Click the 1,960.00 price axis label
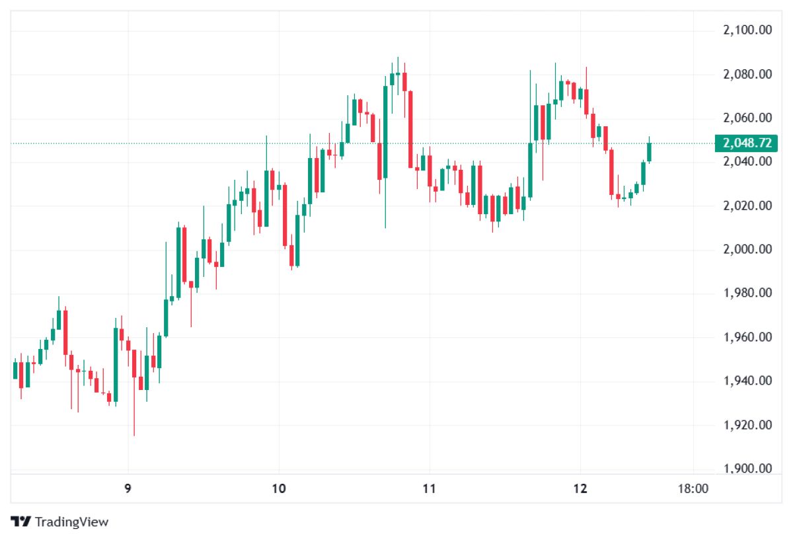This screenshot has width=793, height=540. coord(749,337)
